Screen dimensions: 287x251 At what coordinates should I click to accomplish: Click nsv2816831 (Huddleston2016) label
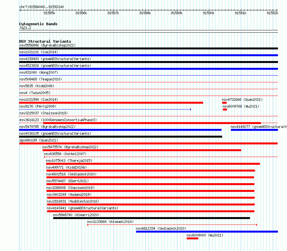pyautogui.click(x=73, y=201)
